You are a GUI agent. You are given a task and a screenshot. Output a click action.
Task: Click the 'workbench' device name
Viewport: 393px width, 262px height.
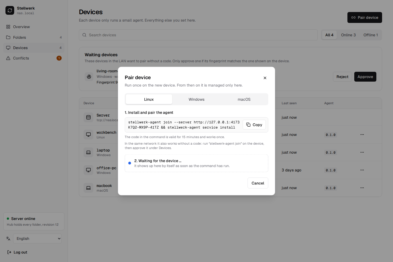106,132
